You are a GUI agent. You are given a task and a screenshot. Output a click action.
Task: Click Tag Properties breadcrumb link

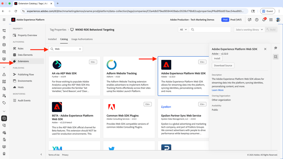coord(58,30)
